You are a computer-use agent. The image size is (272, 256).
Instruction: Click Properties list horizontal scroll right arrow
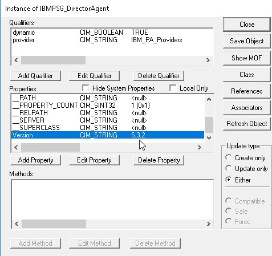(200, 147)
